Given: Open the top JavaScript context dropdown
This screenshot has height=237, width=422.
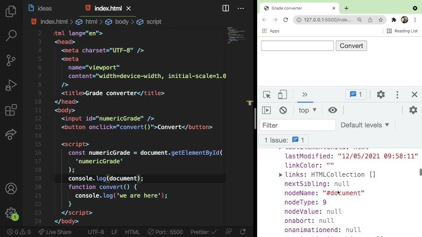Looking at the screenshot, I should (x=308, y=110).
